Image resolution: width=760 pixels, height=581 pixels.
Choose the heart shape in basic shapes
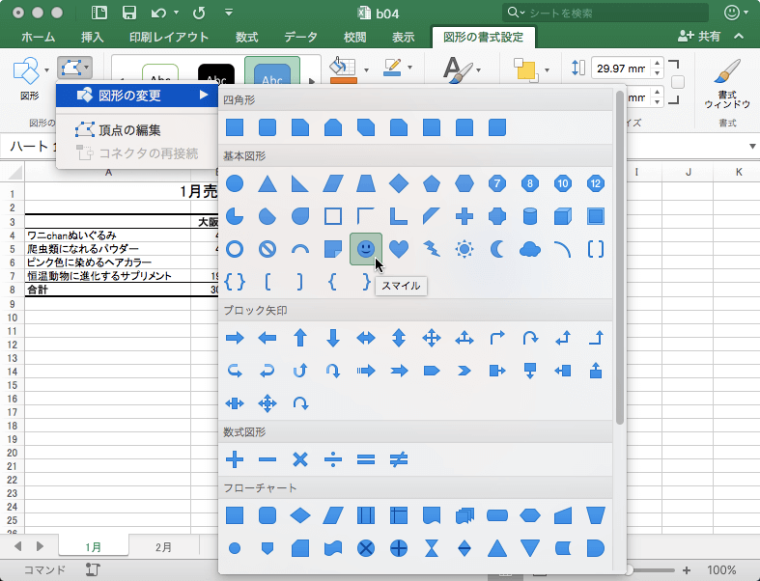(x=399, y=249)
